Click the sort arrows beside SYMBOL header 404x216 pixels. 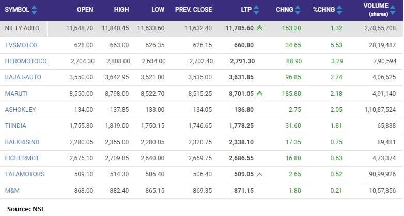(34, 10)
